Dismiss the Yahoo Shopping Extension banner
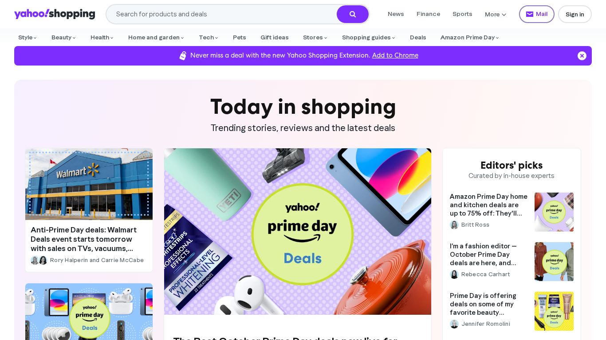This screenshot has width=606, height=340. tap(582, 56)
